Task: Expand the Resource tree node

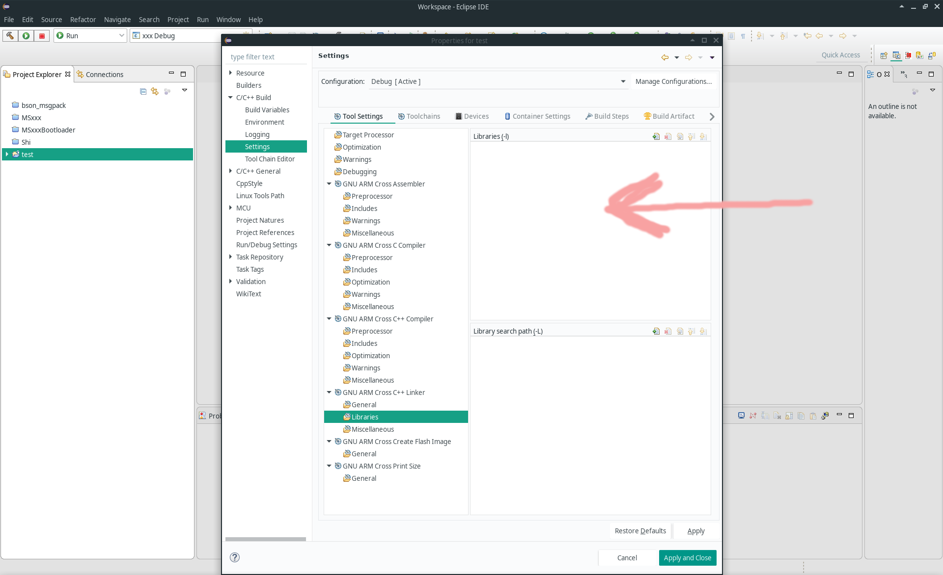Action: tap(230, 73)
